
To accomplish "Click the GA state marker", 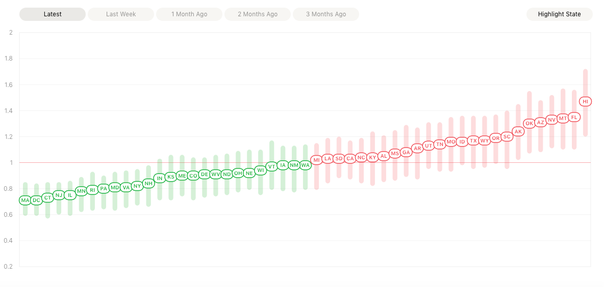I will [406, 152].
